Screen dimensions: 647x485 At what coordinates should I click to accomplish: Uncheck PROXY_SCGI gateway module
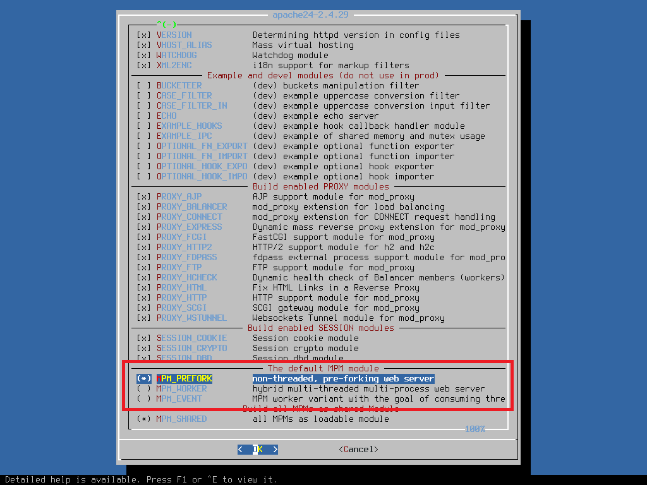click(144, 308)
